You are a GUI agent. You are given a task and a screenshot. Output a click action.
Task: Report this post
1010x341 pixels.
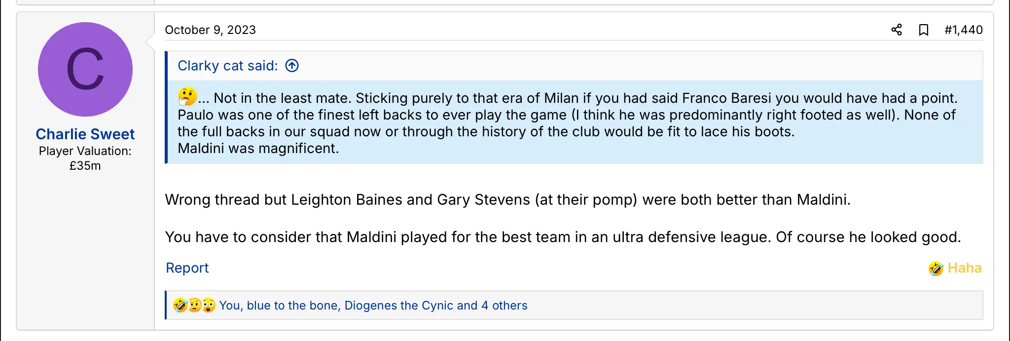(x=187, y=268)
